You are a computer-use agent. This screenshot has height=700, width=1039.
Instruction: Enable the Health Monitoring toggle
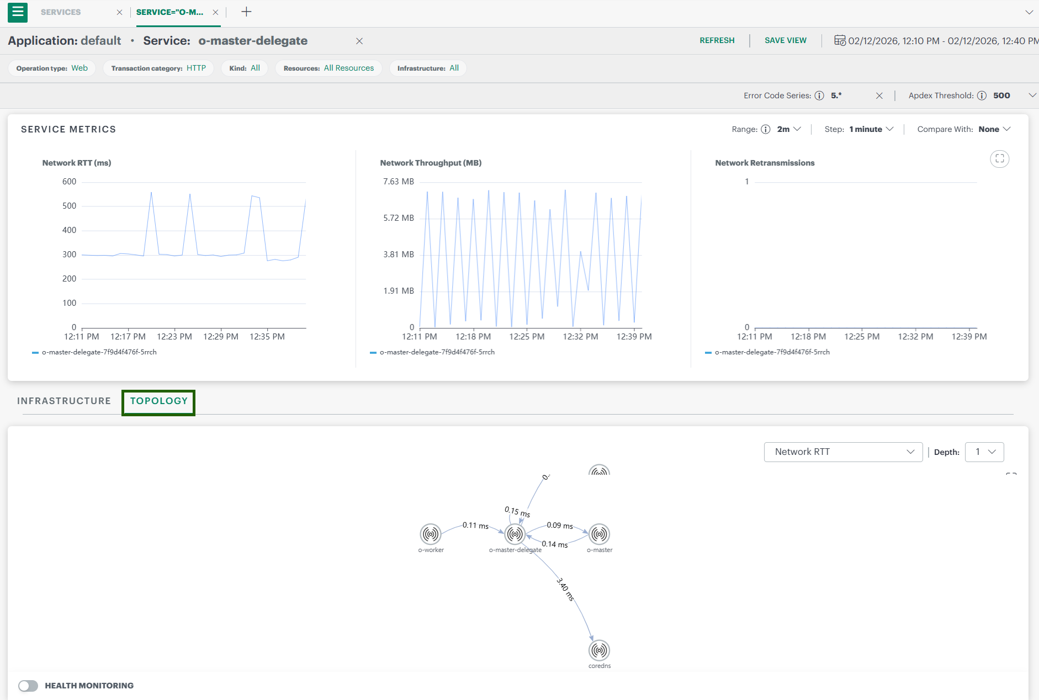coord(28,686)
